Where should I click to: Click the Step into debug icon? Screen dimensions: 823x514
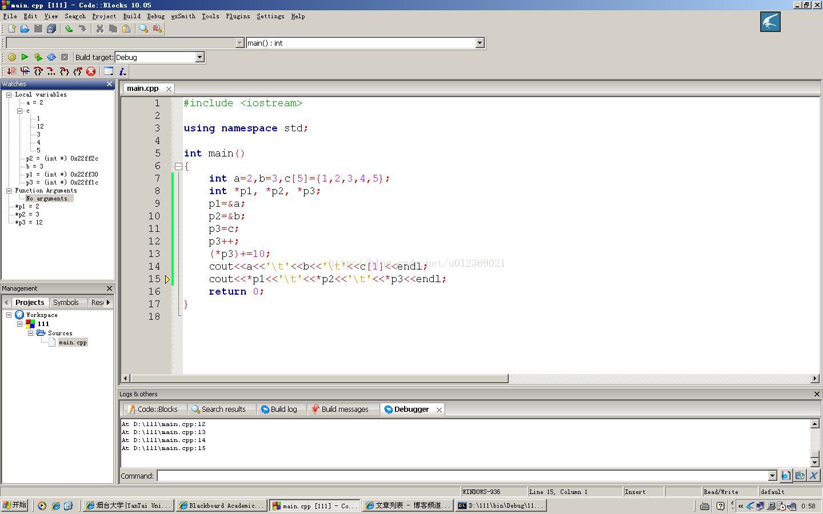click(64, 71)
